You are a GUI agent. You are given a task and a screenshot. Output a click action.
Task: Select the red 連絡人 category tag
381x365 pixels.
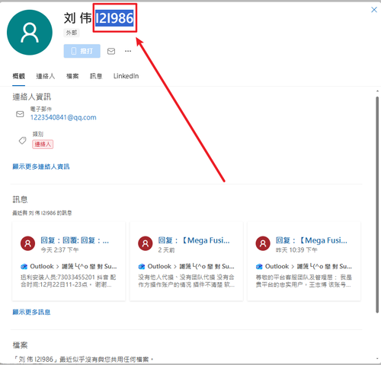[43, 144]
